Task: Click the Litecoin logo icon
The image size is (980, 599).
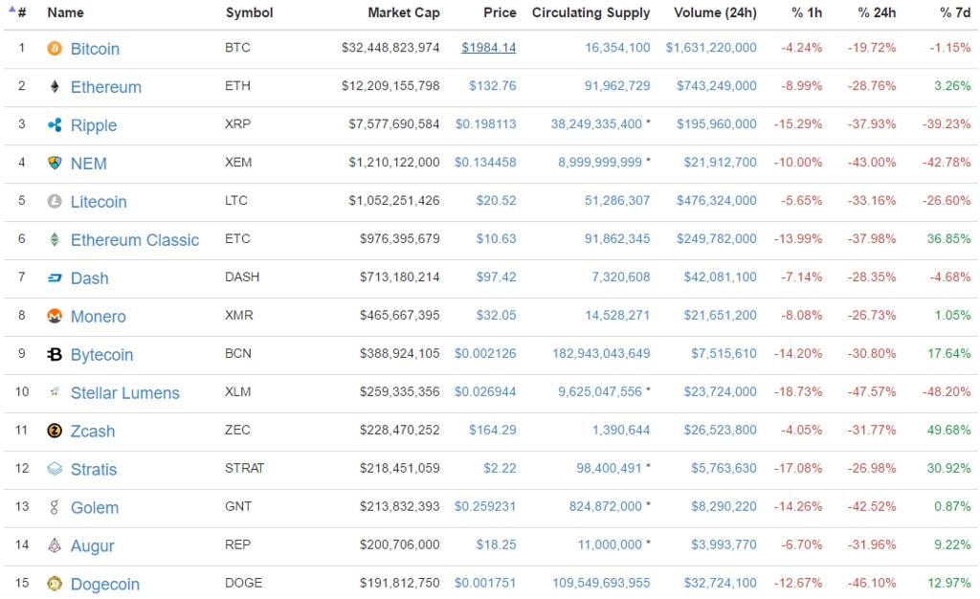Action: (x=55, y=201)
